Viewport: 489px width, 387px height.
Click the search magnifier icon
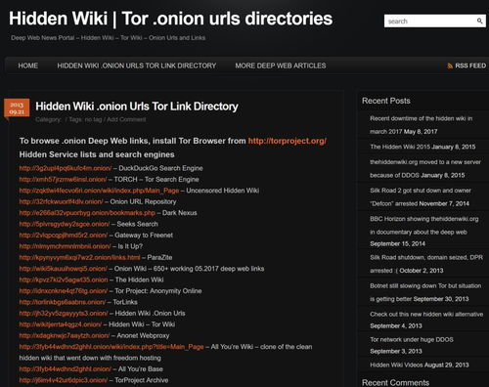(x=479, y=21)
